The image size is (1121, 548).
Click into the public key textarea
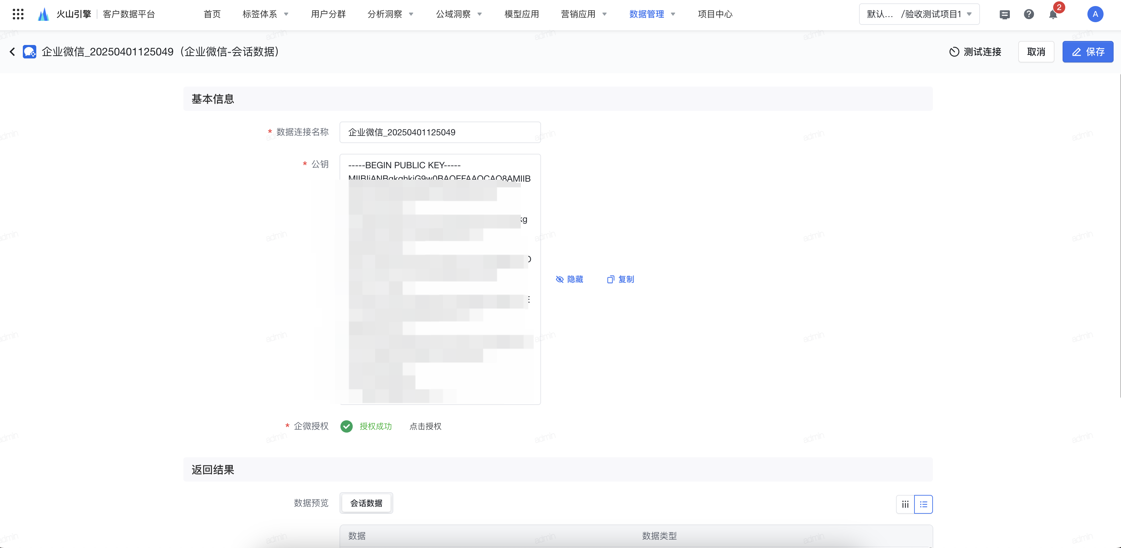(440, 279)
